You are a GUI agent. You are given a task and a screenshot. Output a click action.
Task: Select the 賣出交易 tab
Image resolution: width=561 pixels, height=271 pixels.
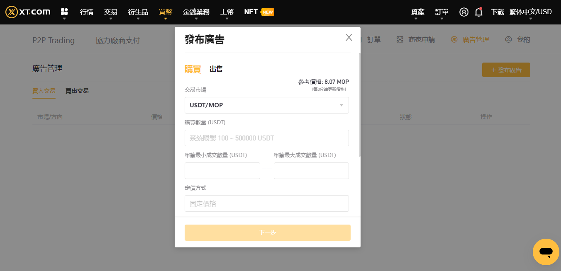[77, 91]
